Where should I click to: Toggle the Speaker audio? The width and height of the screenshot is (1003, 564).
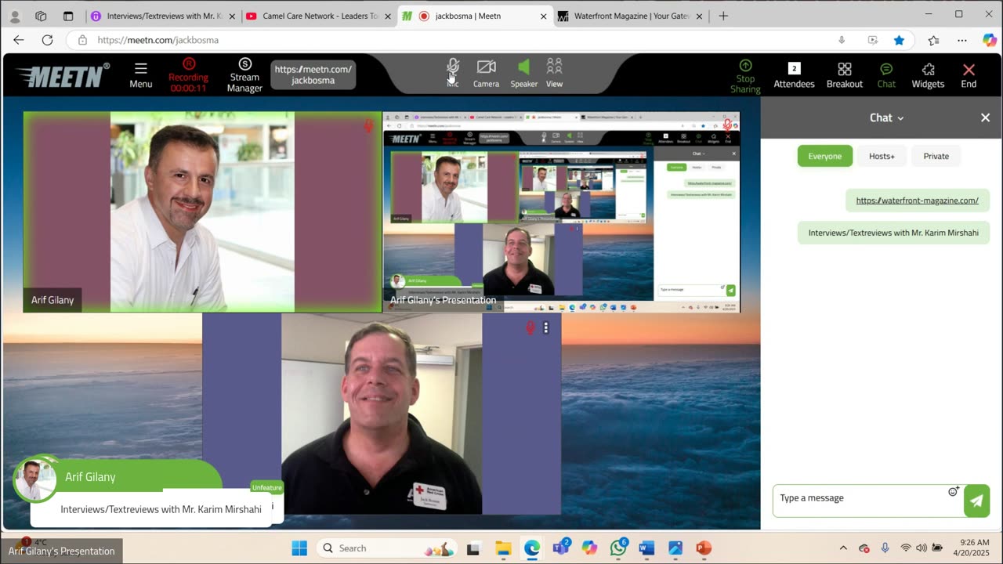pos(523,73)
